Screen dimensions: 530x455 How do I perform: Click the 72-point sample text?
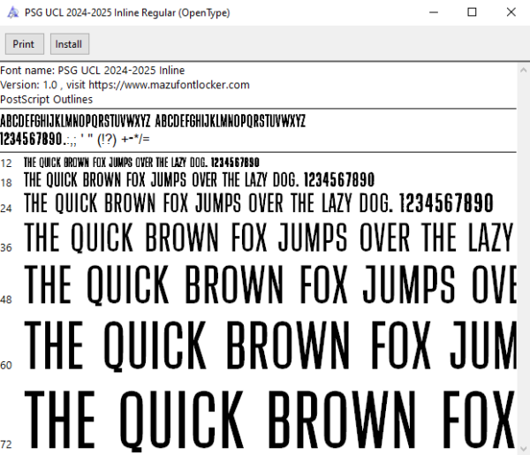269,419
